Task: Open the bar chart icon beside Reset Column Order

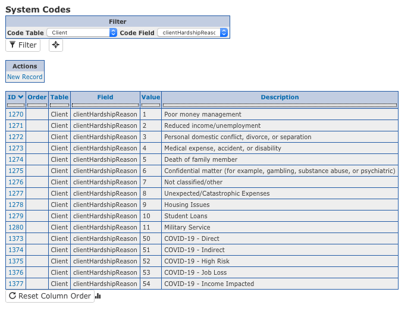Action: click(x=98, y=296)
